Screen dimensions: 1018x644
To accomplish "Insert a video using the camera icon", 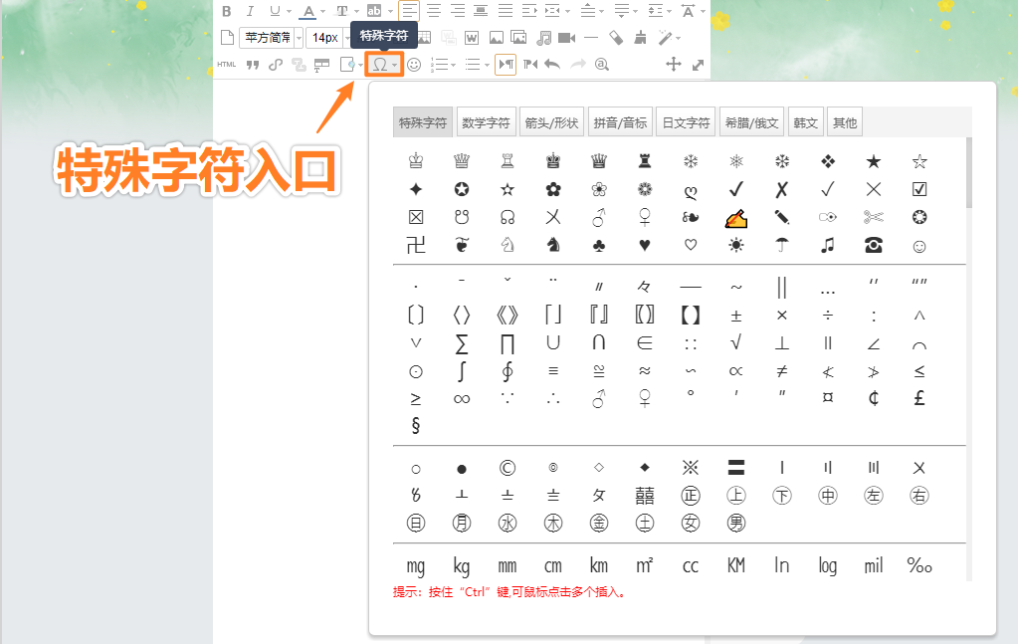I will 567,38.
